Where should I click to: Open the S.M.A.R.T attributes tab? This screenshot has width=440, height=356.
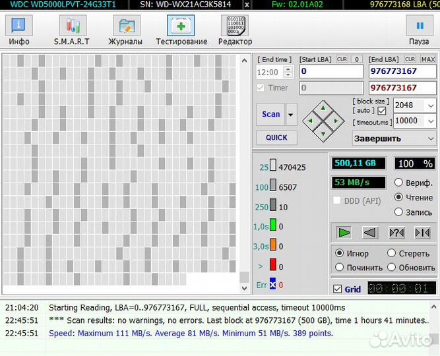point(72,30)
